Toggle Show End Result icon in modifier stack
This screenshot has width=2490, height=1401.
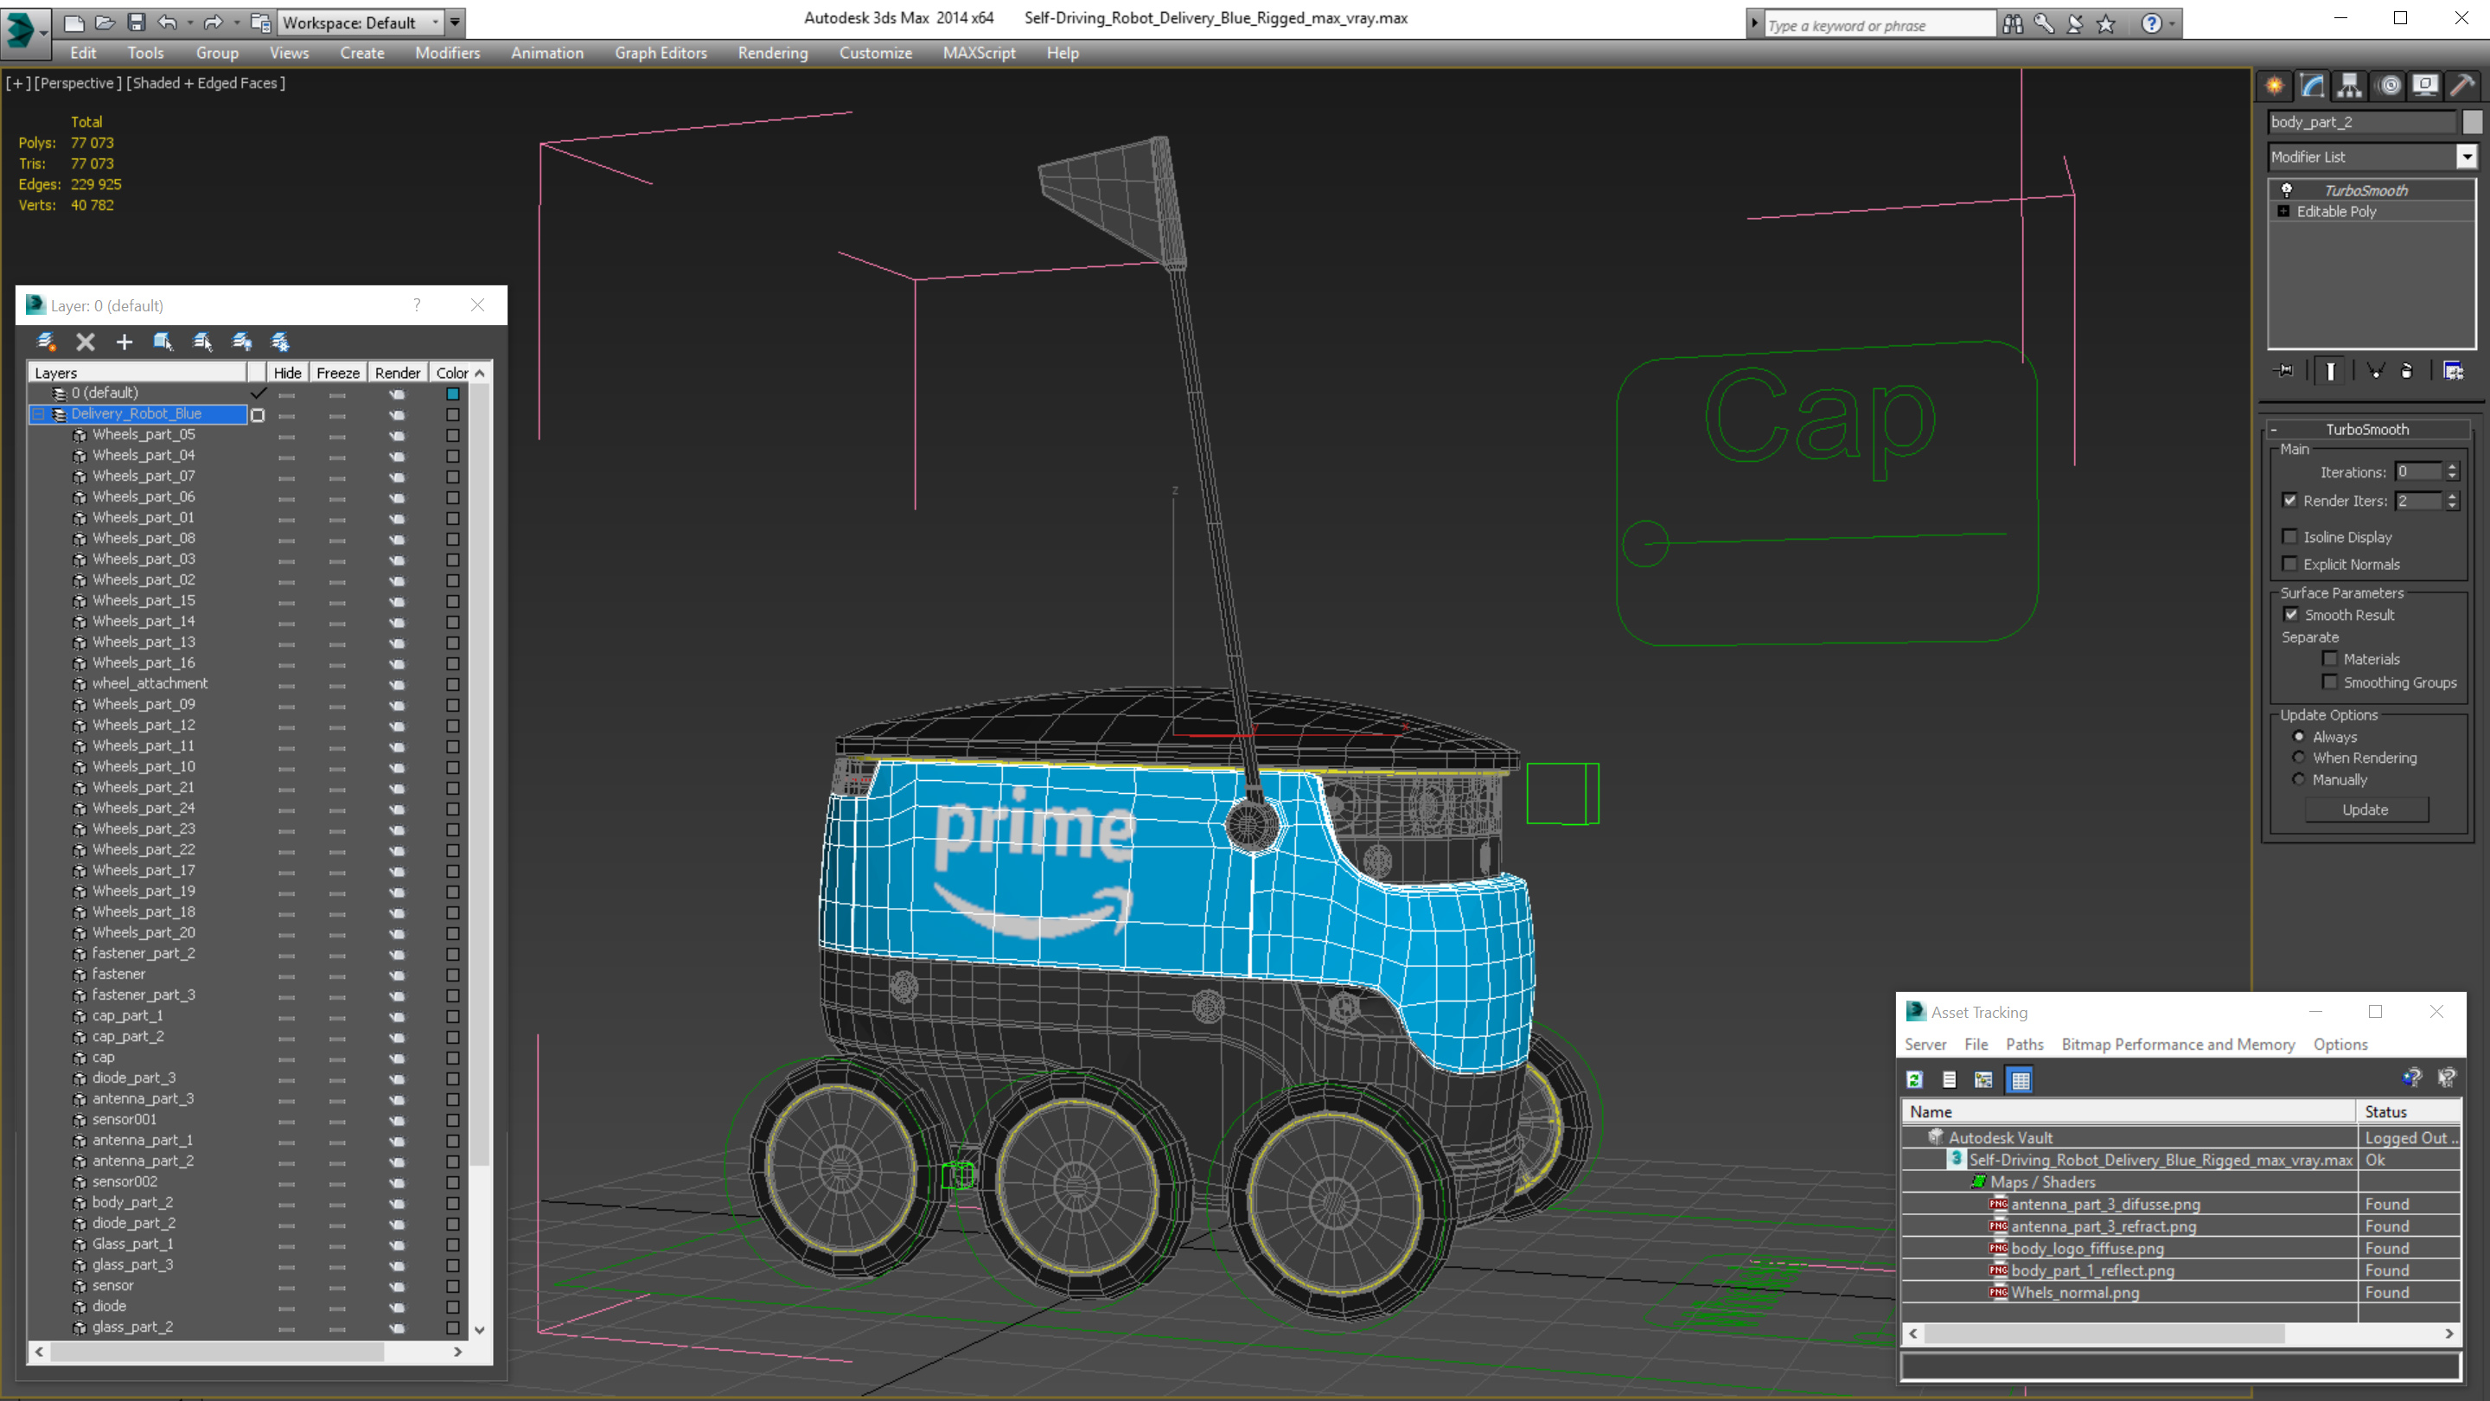[2331, 371]
